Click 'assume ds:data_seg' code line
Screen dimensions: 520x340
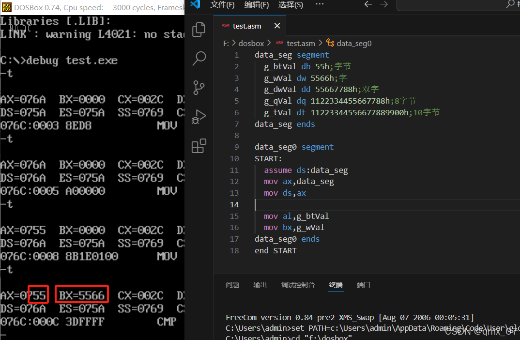click(x=306, y=170)
